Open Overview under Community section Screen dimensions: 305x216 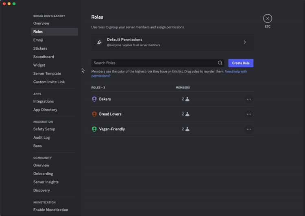point(41,165)
